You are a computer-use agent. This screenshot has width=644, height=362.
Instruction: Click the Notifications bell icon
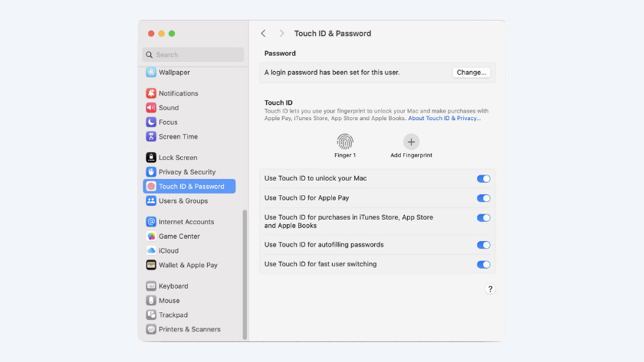click(x=151, y=93)
